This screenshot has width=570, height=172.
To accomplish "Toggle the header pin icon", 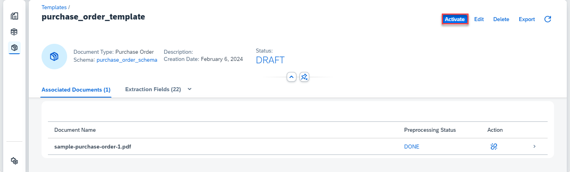I will [x=304, y=77].
